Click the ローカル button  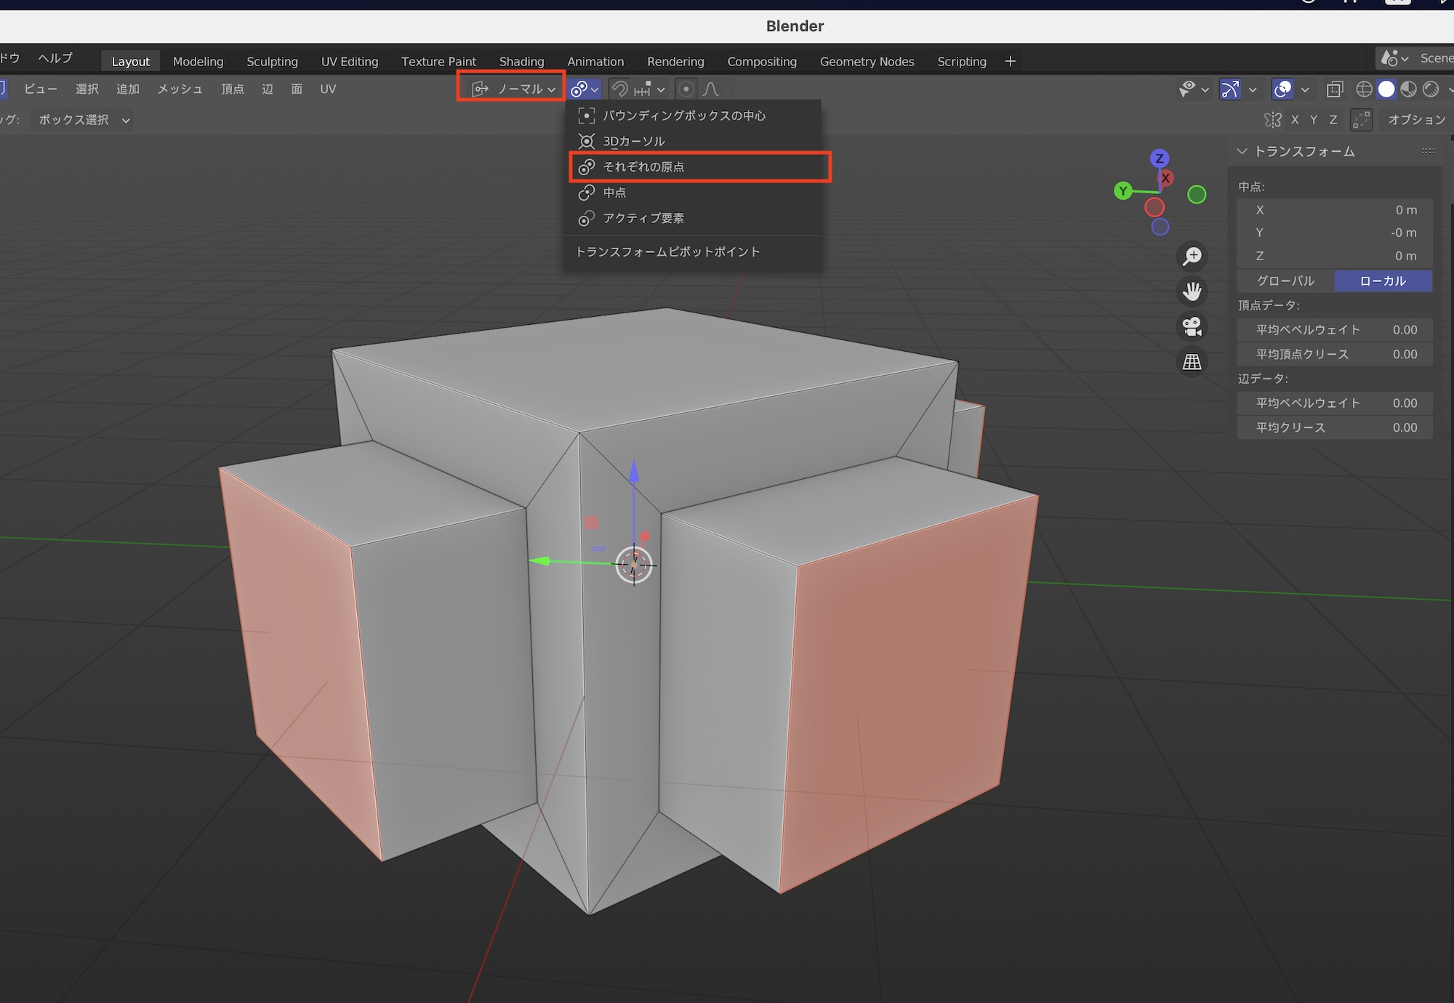[1382, 281]
